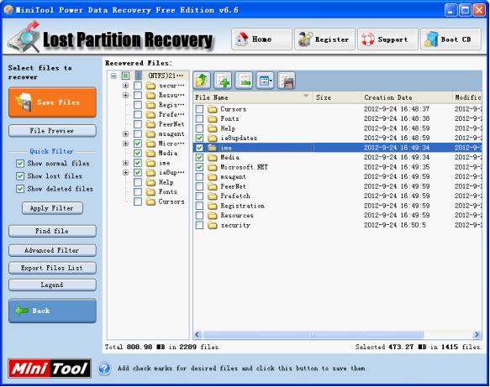Click the Modific... column header
The height and width of the screenshot is (387, 490).
pos(467,97)
